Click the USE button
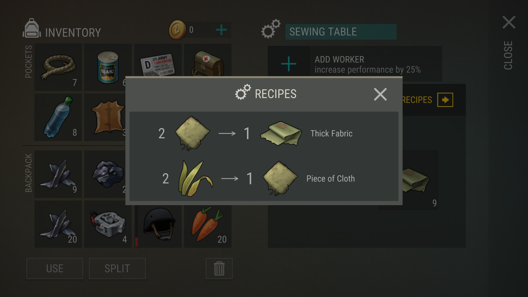The width and height of the screenshot is (528, 297). click(55, 268)
